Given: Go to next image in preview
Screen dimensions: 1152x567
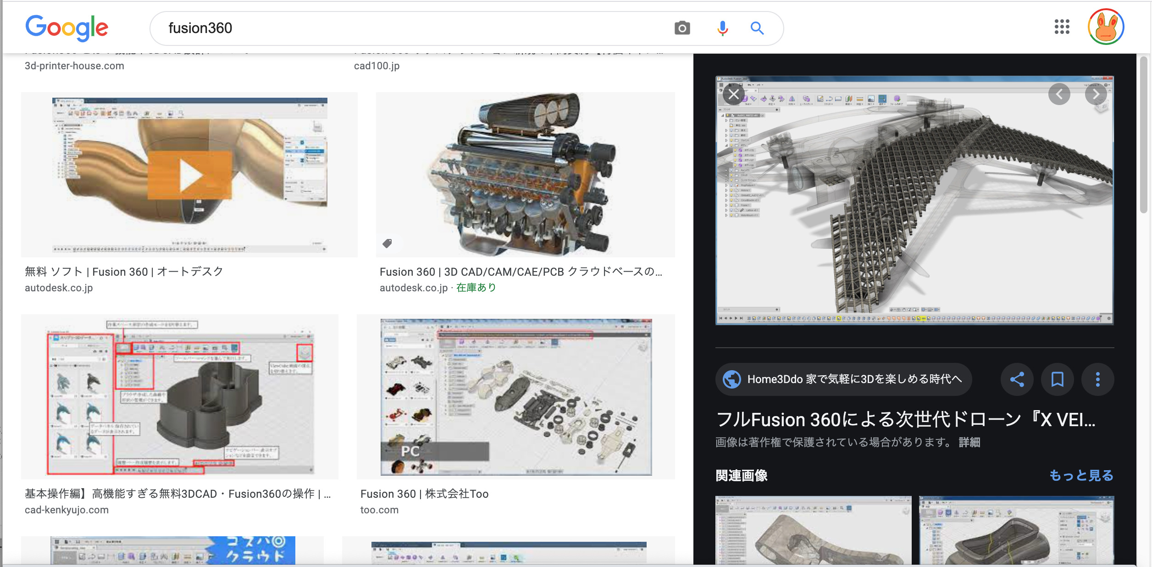Looking at the screenshot, I should 1096,94.
